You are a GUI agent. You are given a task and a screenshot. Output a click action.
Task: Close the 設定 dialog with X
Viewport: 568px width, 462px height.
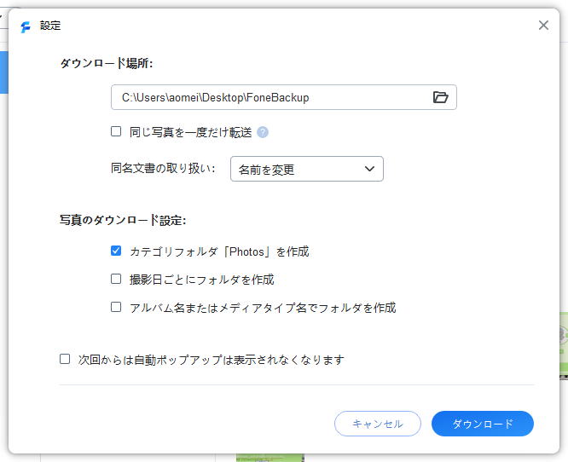coord(543,26)
